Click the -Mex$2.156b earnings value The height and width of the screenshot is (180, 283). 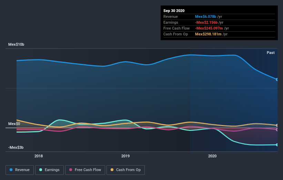pos(206,22)
